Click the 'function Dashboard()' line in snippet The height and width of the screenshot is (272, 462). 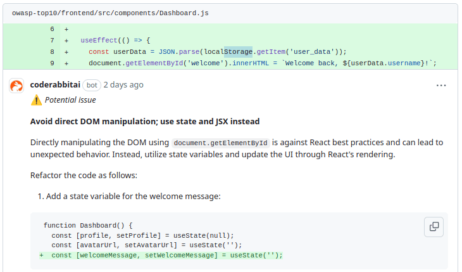click(88, 225)
